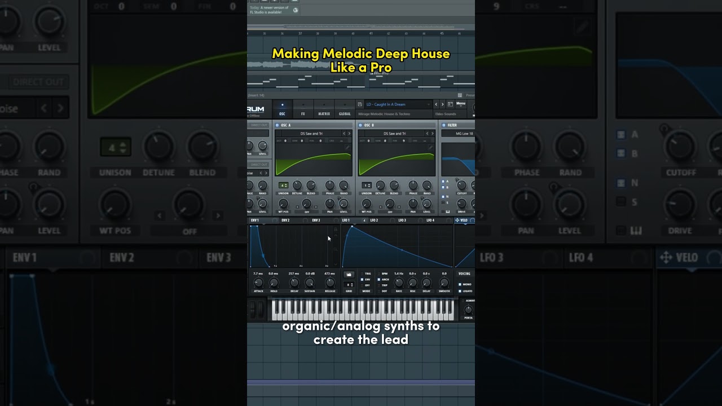722x406 pixels.
Task: Click the magnifier zoom icon in envelope display
Action: tap(336, 249)
